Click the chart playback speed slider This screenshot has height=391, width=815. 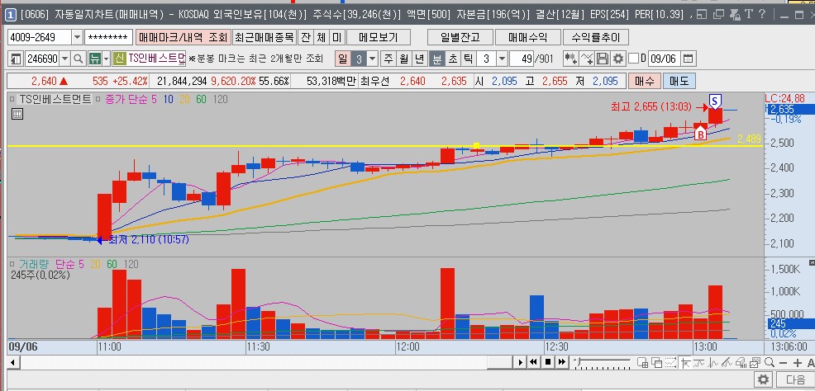click(602, 361)
